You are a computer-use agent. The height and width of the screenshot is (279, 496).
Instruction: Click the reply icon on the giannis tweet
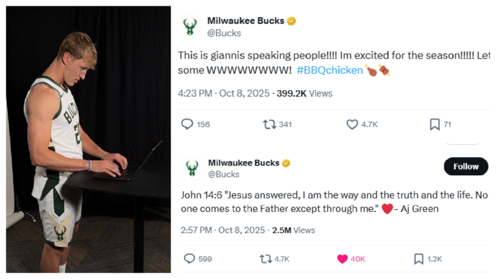pos(187,124)
